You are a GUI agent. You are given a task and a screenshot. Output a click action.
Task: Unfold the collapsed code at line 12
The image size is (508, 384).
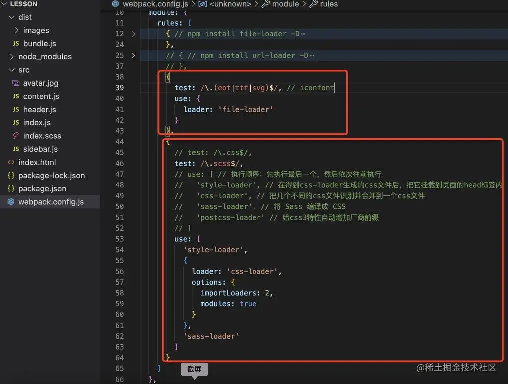point(133,34)
